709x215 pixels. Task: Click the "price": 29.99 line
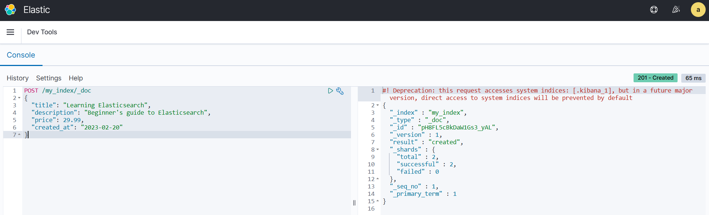coord(58,120)
